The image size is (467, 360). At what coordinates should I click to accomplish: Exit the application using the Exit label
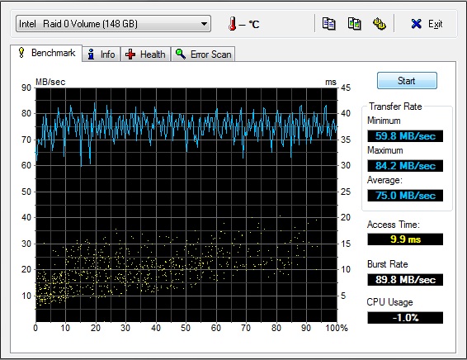435,24
